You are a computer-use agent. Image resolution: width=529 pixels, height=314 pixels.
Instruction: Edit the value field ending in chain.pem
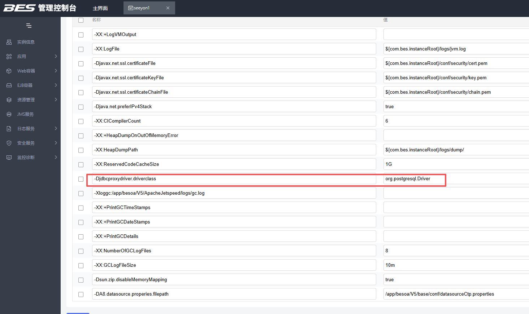coord(456,92)
